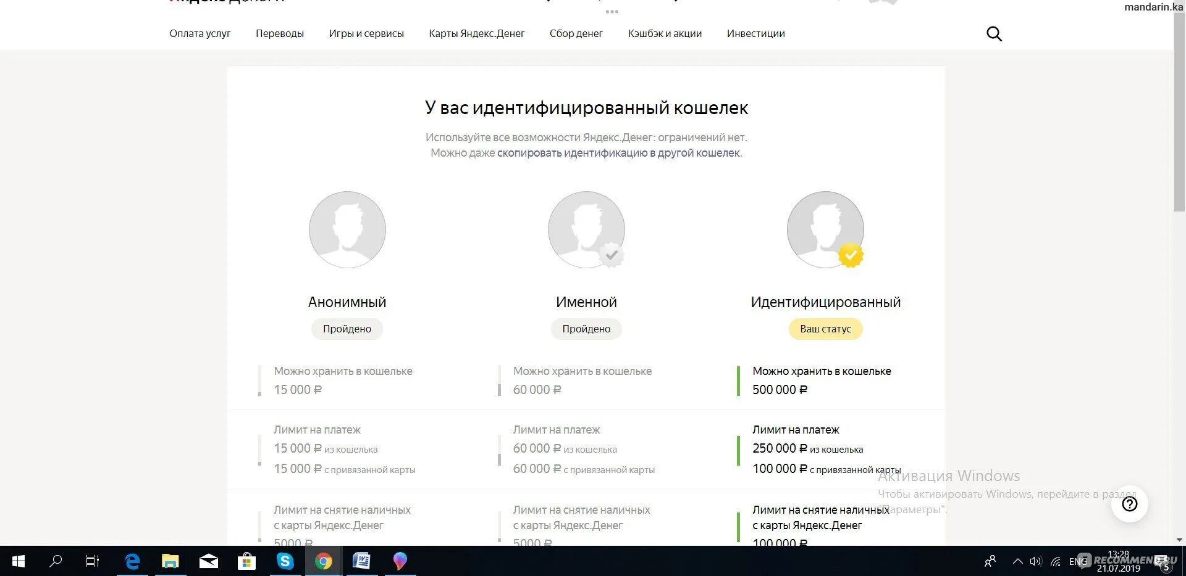Click the Идентифицированный avatar with yellow badge
The width and height of the screenshot is (1186, 576).
click(825, 229)
